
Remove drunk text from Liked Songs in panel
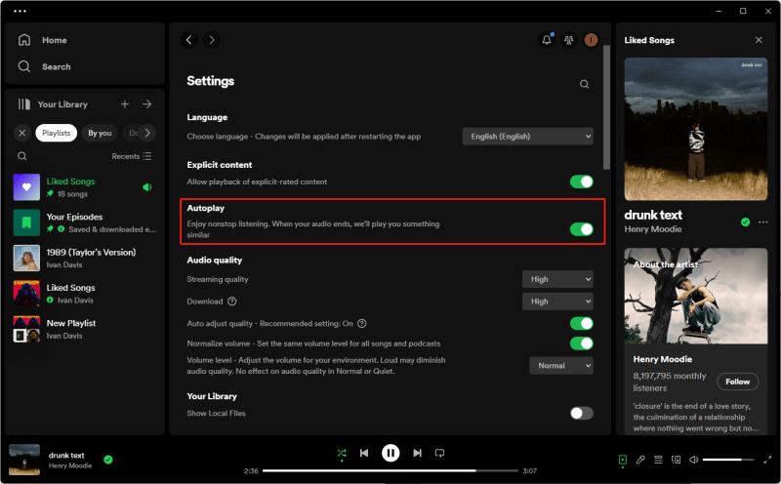tap(745, 222)
